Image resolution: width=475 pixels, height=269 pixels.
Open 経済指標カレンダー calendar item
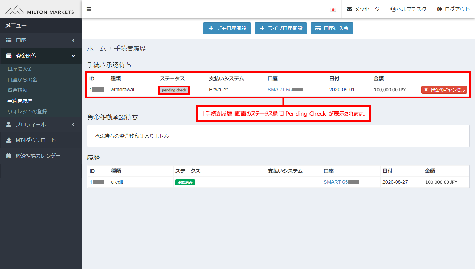(x=38, y=156)
